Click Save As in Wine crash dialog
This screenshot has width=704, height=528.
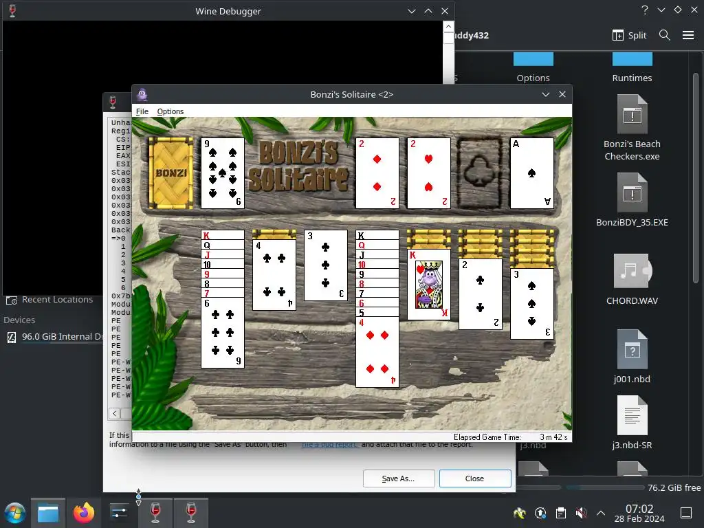[399, 478]
